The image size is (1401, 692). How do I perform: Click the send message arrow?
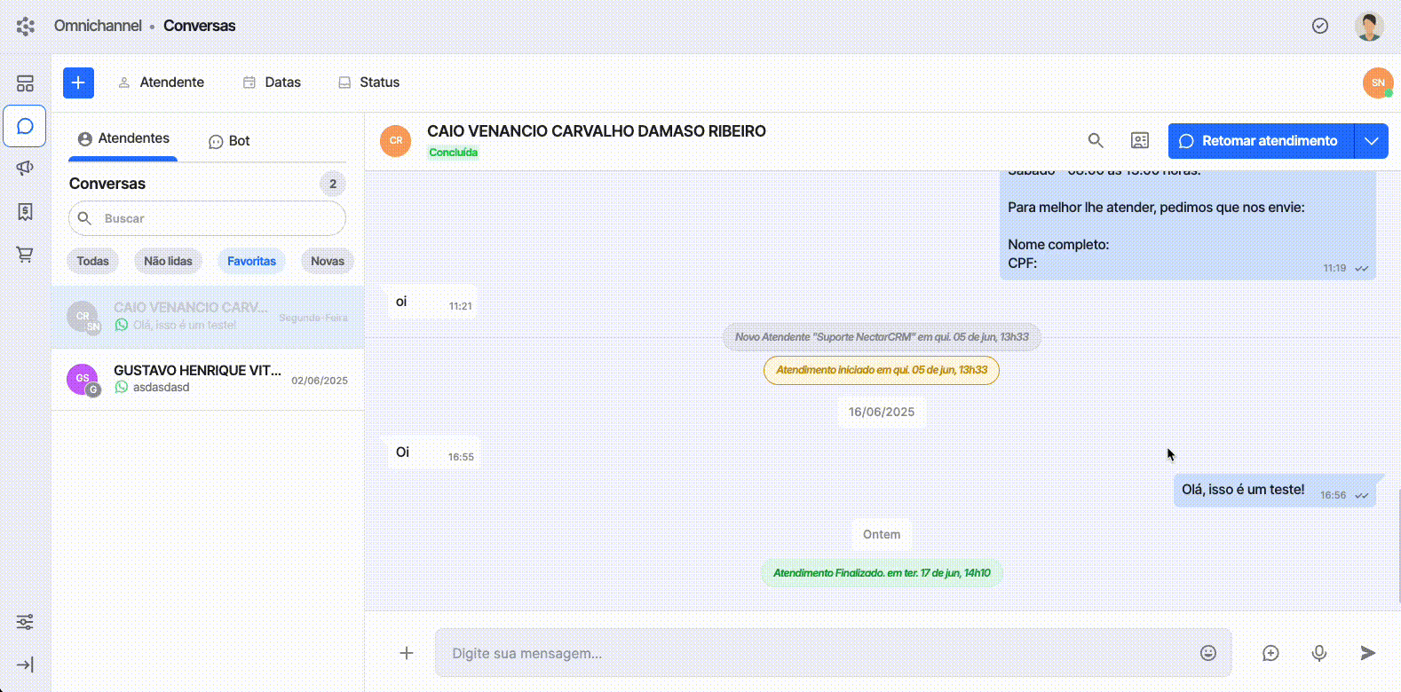(1368, 653)
